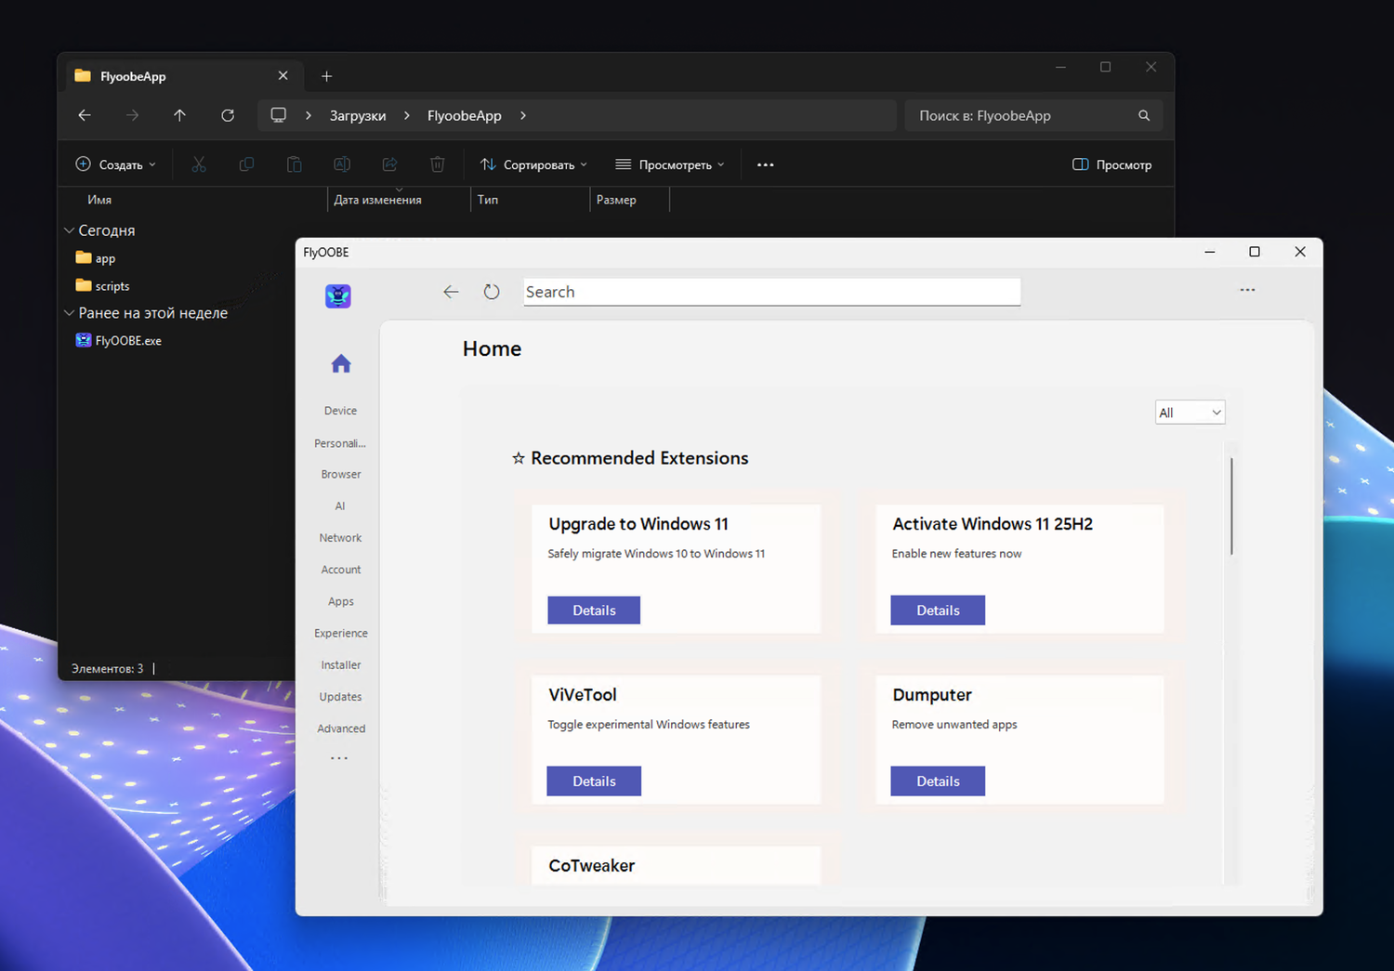Open the Home section in FlyOOBE sidebar

pos(341,363)
